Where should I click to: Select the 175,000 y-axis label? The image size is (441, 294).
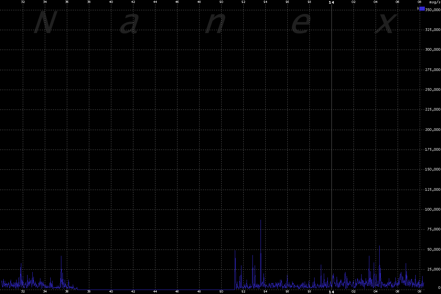[x=433, y=150]
